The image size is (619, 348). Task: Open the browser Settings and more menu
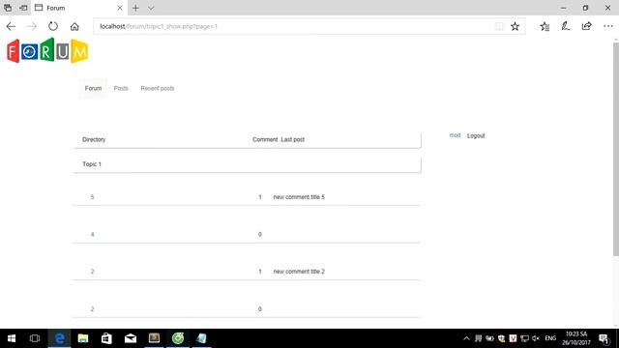(x=608, y=26)
